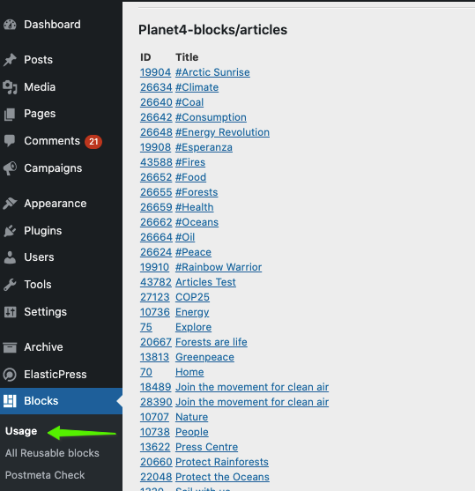Click the Dashboard gauge icon
This screenshot has height=491, width=475.
[x=10, y=25]
